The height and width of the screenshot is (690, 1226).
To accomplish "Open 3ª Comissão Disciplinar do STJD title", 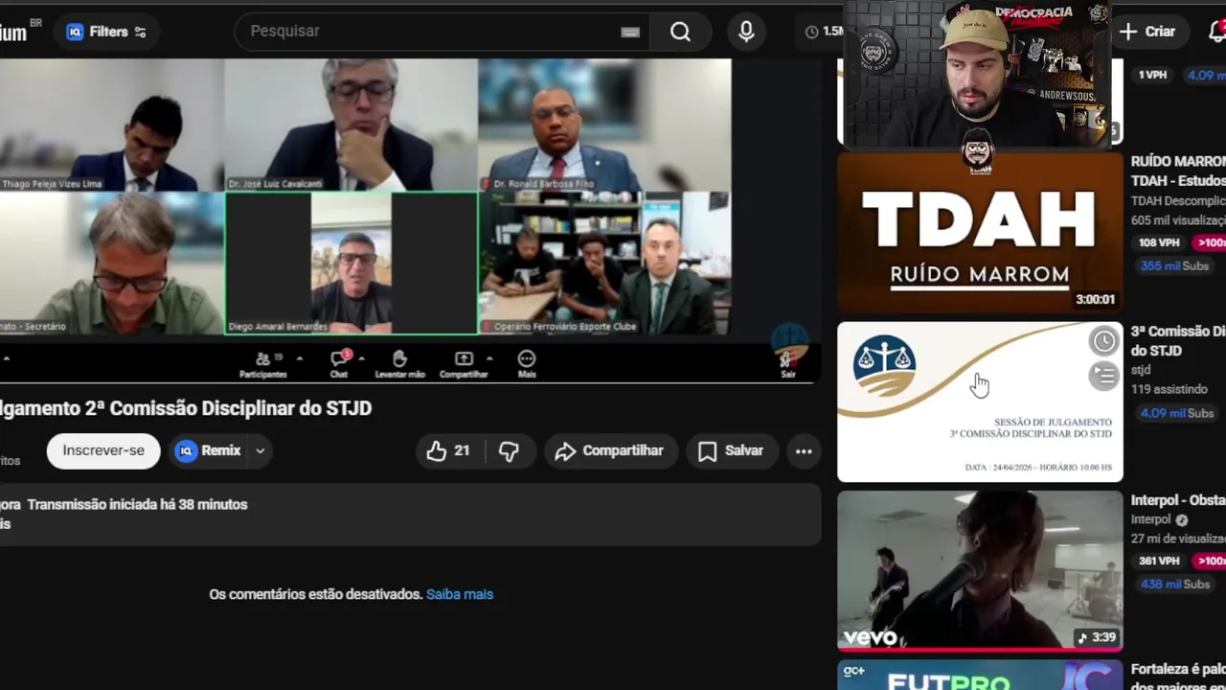I will pos(1178,340).
